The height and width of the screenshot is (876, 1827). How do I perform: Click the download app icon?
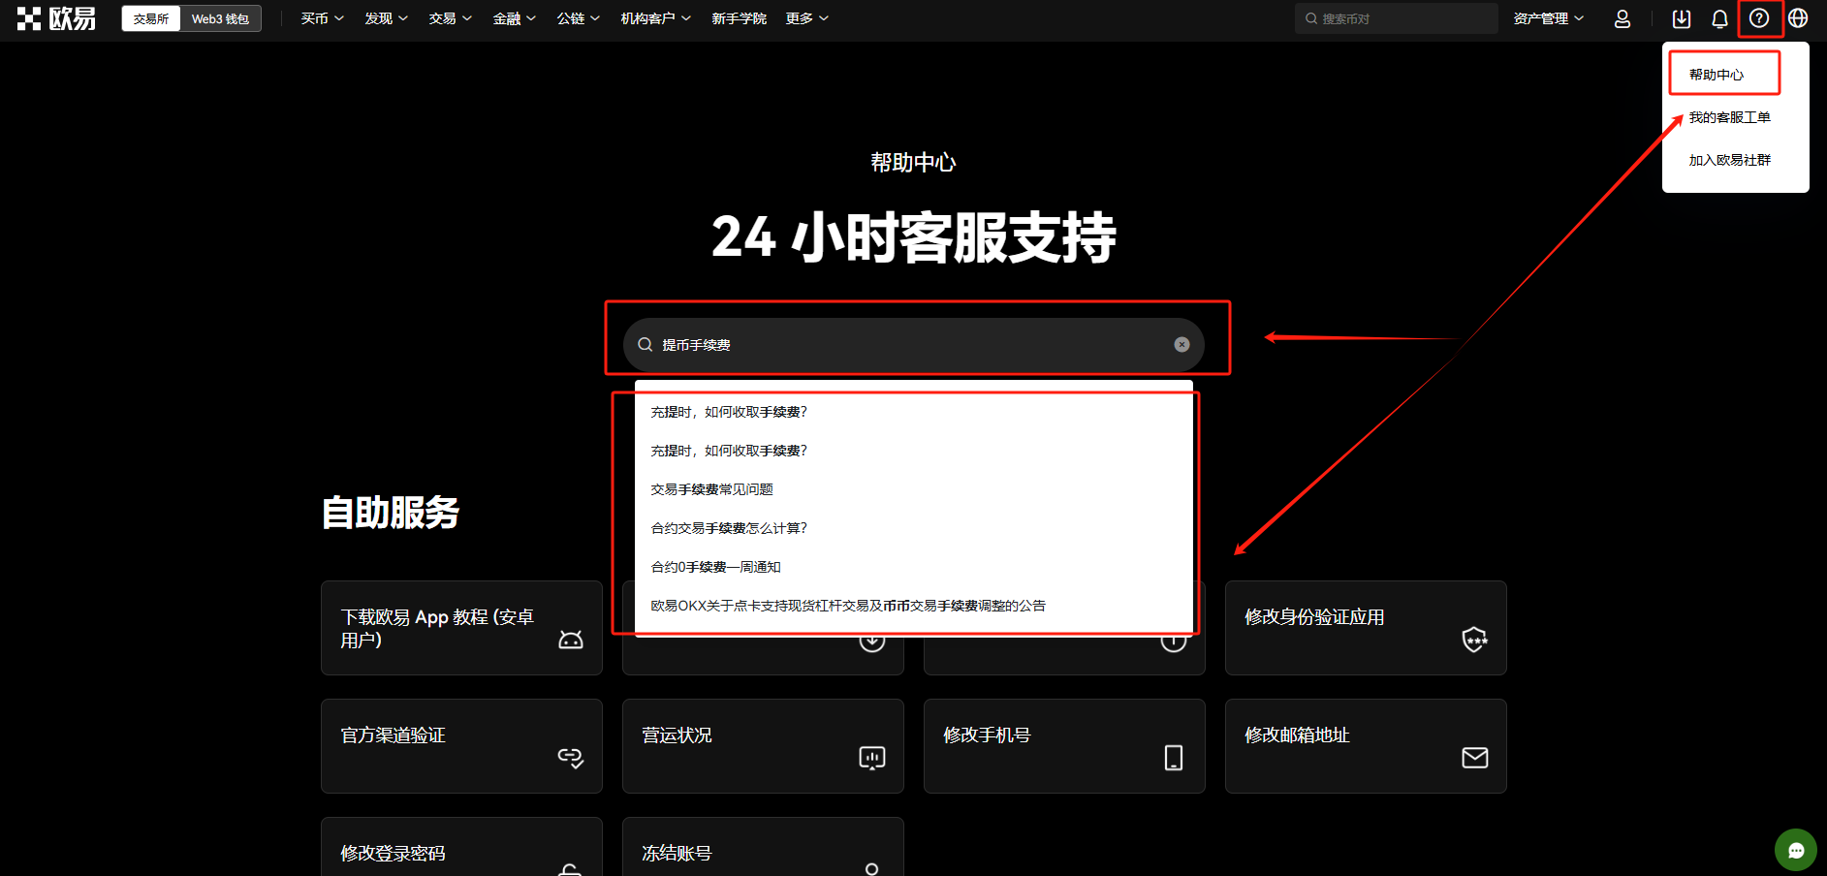point(1682,18)
